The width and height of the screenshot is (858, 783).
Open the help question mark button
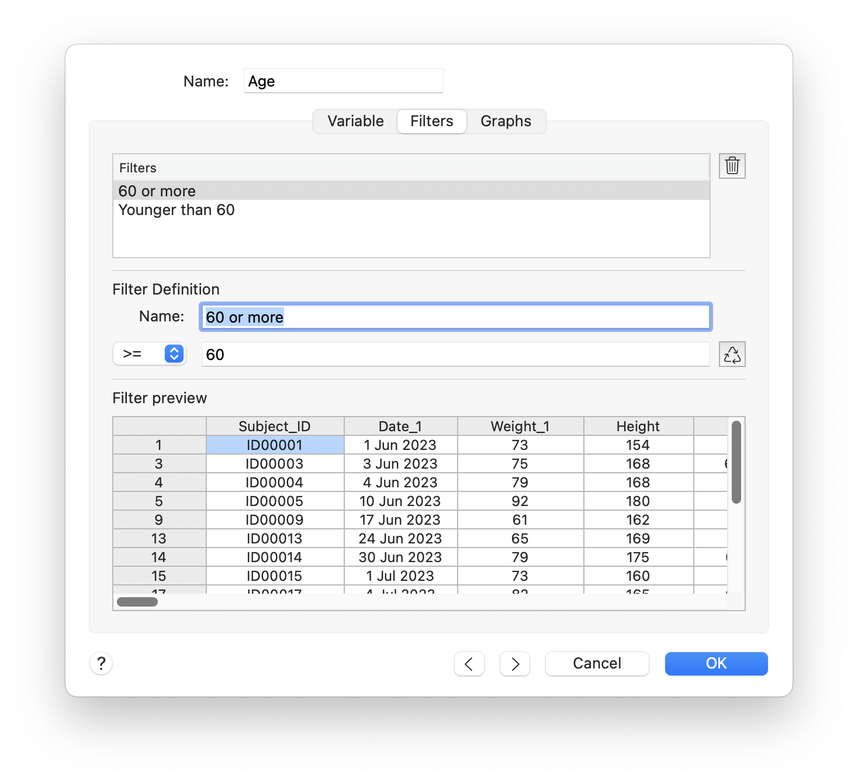coord(101,664)
